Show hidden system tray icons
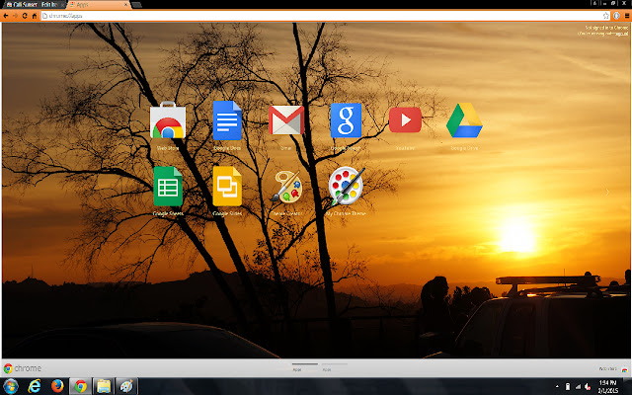This screenshot has height=395, width=632. click(x=557, y=386)
